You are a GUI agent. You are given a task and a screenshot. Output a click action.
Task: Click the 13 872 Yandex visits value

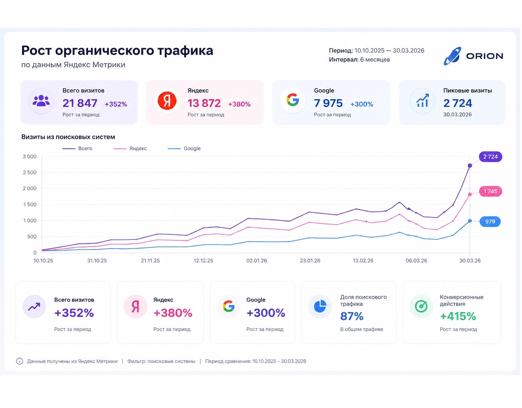pyautogui.click(x=204, y=103)
